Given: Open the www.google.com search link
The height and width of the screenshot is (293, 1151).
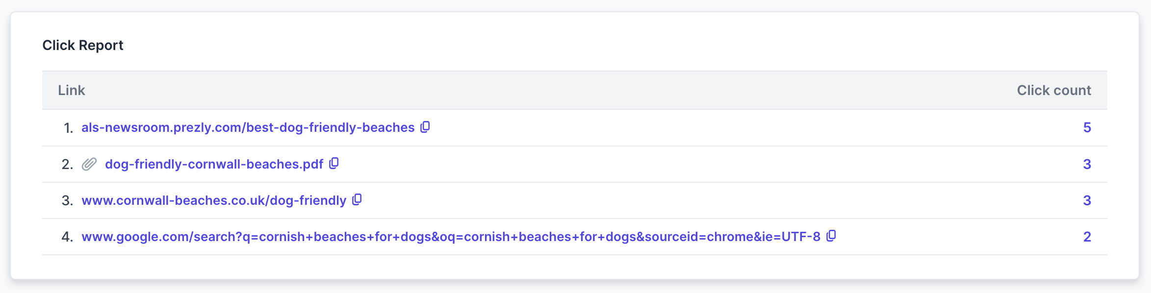Looking at the screenshot, I should point(451,237).
